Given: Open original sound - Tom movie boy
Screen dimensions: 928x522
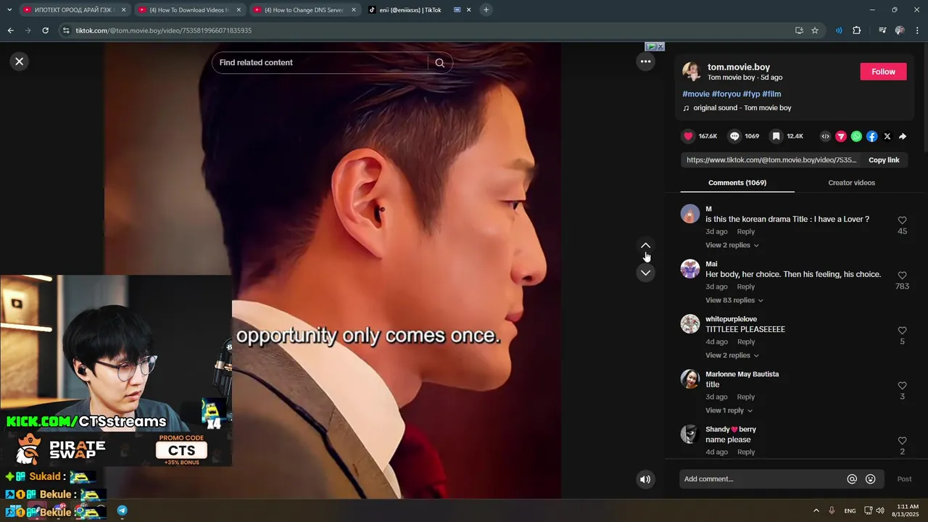Looking at the screenshot, I should pyautogui.click(x=742, y=108).
